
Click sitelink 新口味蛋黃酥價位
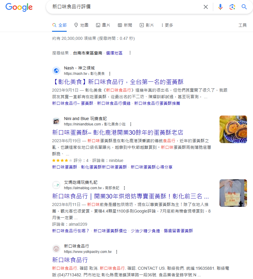[110, 231]
